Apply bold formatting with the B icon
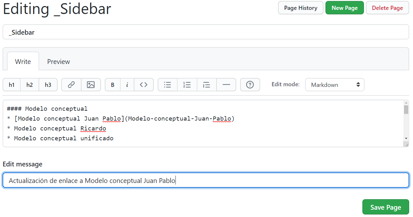 click(112, 85)
